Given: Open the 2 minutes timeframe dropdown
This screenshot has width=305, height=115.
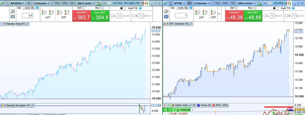Looking at the screenshot, I should coord(202,3).
